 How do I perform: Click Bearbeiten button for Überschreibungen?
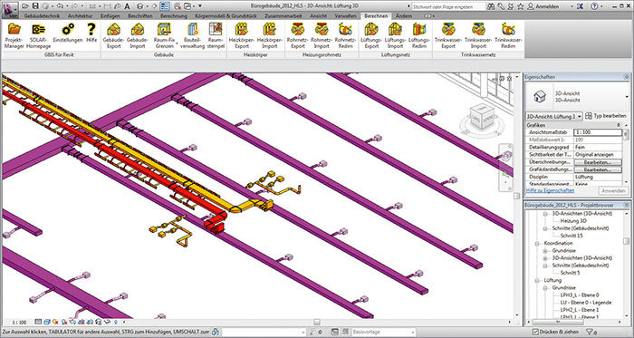tap(598, 162)
